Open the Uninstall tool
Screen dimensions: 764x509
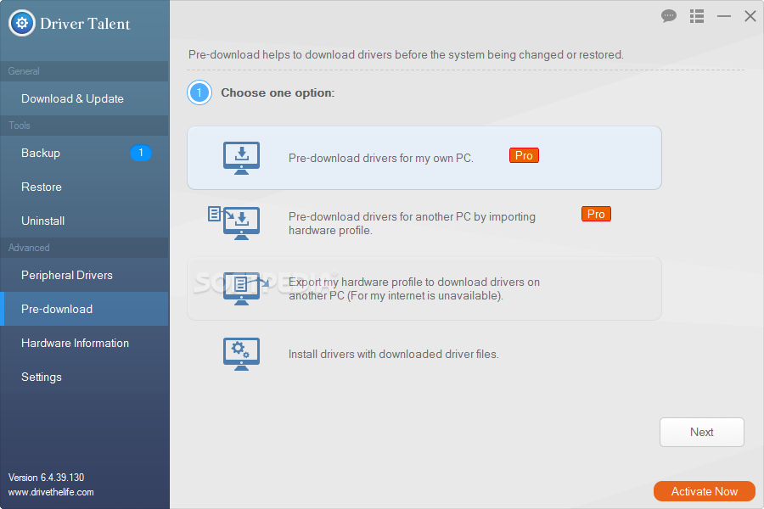click(x=84, y=221)
